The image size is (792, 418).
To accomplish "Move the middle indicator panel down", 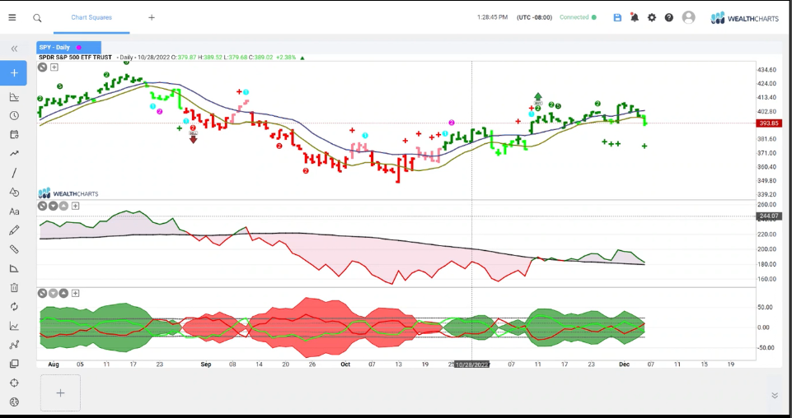I will click(53, 206).
